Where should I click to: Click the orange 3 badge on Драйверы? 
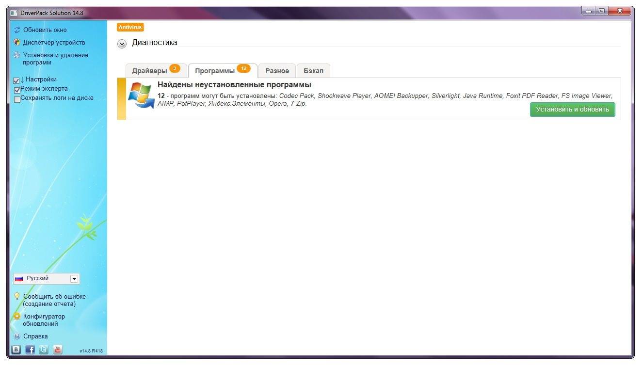[x=175, y=68]
